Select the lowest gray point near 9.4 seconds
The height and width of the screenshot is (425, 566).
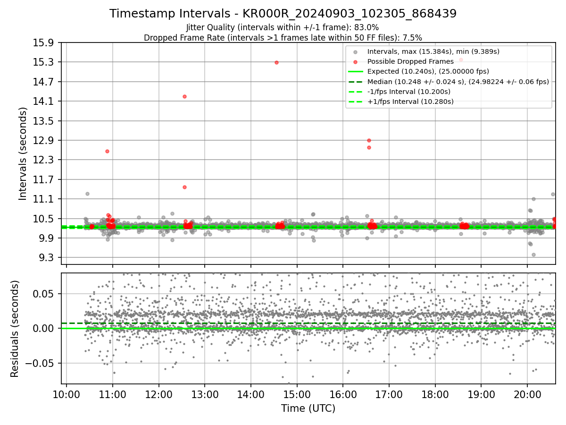533,255
